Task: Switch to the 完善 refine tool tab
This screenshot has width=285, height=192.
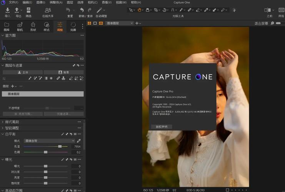Action: coord(73,26)
